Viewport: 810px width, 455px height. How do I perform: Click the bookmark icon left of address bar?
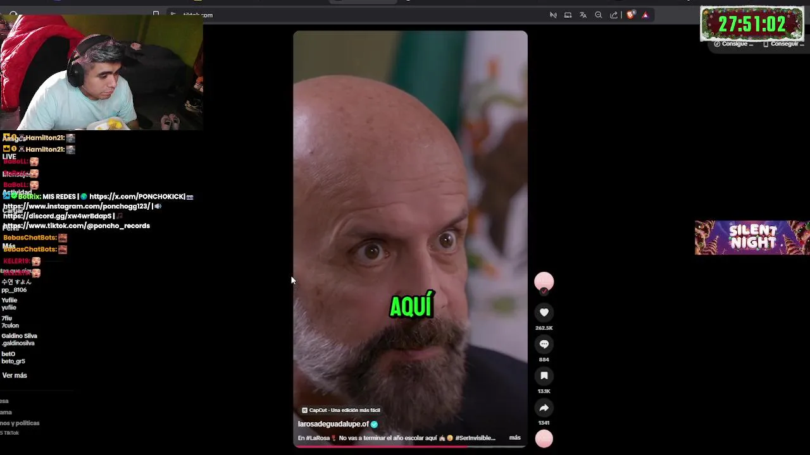[156, 13]
